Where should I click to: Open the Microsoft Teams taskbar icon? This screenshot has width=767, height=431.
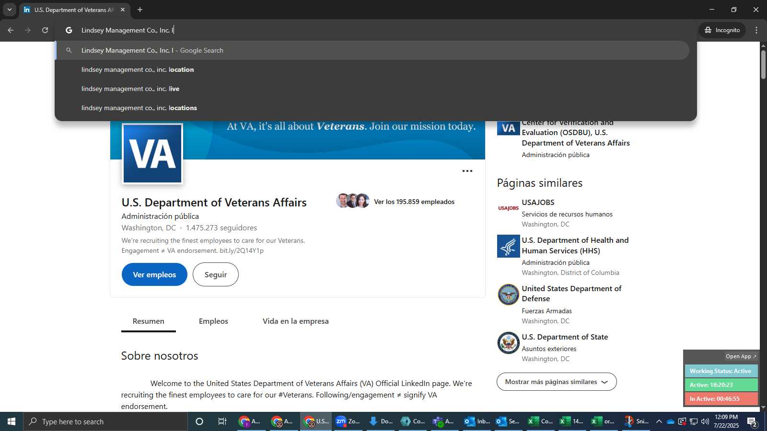pos(443,421)
